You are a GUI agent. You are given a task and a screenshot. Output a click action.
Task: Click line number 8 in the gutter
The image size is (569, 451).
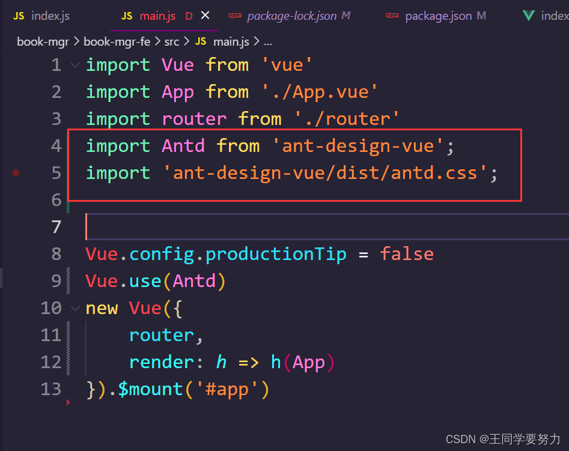pyautogui.click(x=56, y=254)
